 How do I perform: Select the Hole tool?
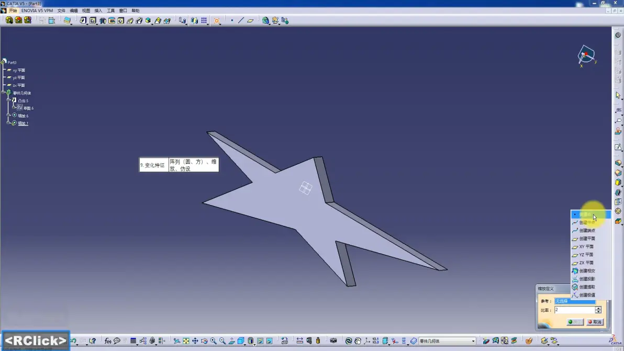coord(120,20)
